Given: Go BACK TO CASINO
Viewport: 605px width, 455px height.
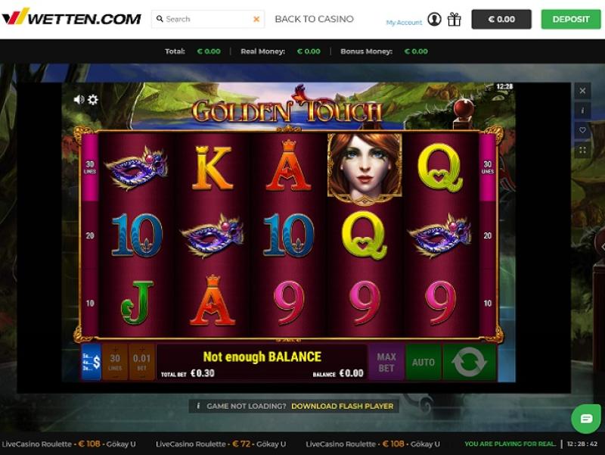Looking at the screenshot, I should click(x=314, y=19).
